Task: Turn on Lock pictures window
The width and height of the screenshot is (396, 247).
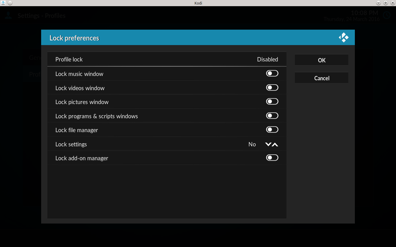Action: (272, 102)
